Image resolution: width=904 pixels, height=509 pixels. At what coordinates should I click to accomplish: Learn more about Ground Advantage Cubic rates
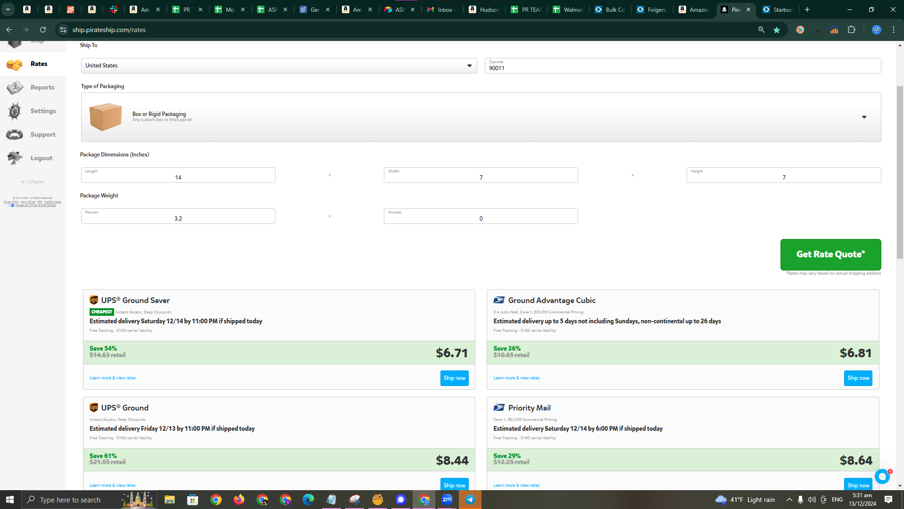pos(516,378)
